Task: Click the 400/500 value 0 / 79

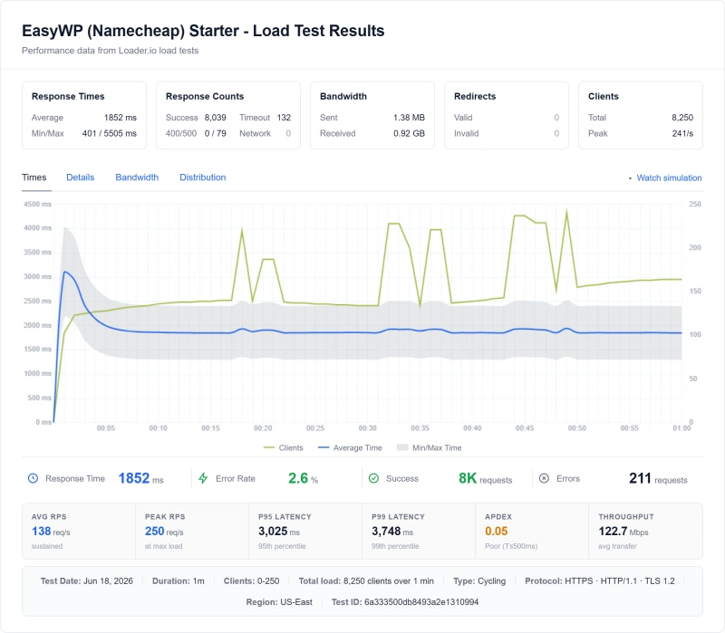Action: pos(216,133)
